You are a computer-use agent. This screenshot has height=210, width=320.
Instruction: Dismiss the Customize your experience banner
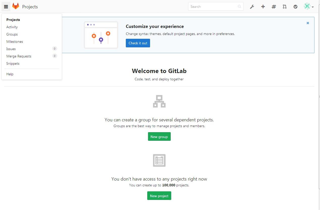tap(308, 23)
